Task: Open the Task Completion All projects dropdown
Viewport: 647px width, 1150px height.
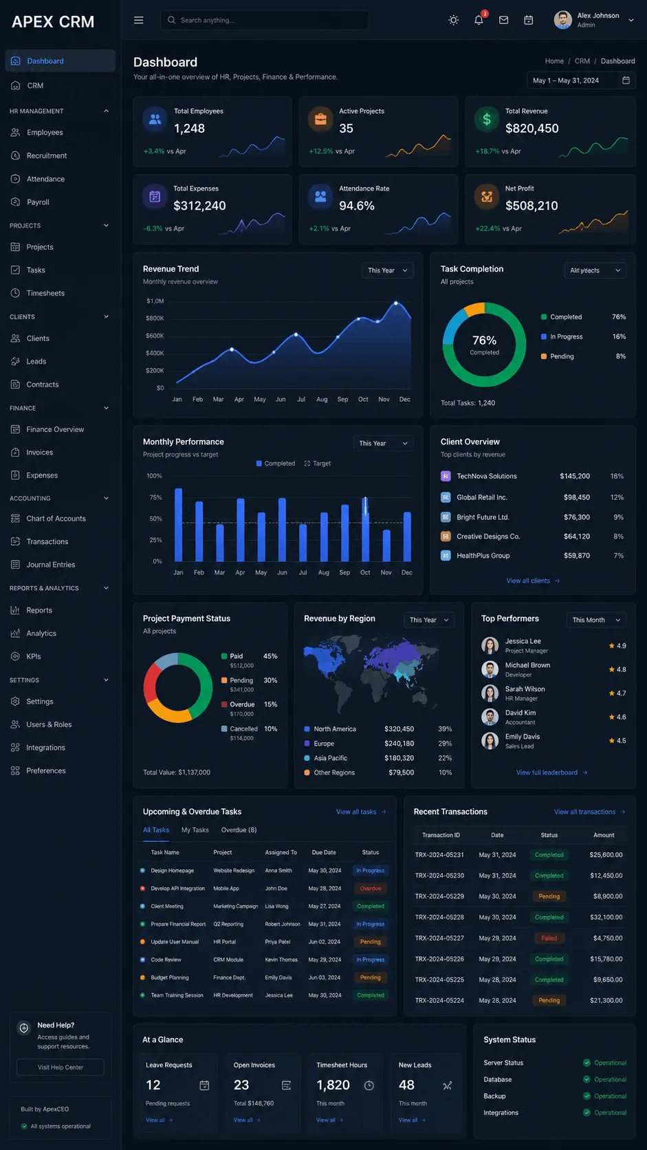Action: click(595, 270)
